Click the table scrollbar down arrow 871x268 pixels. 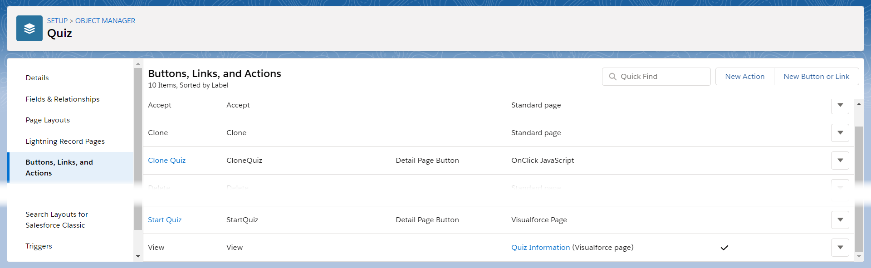click(859, 257)
